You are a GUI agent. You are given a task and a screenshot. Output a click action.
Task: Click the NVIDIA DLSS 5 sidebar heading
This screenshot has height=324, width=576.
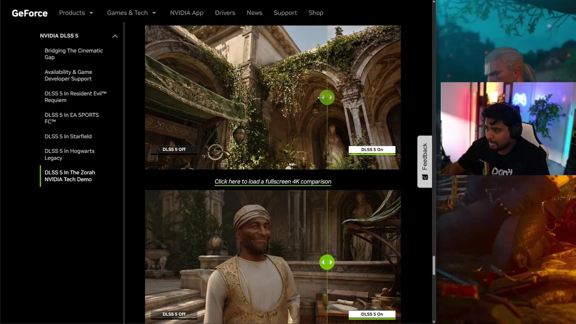coord(59,36)
